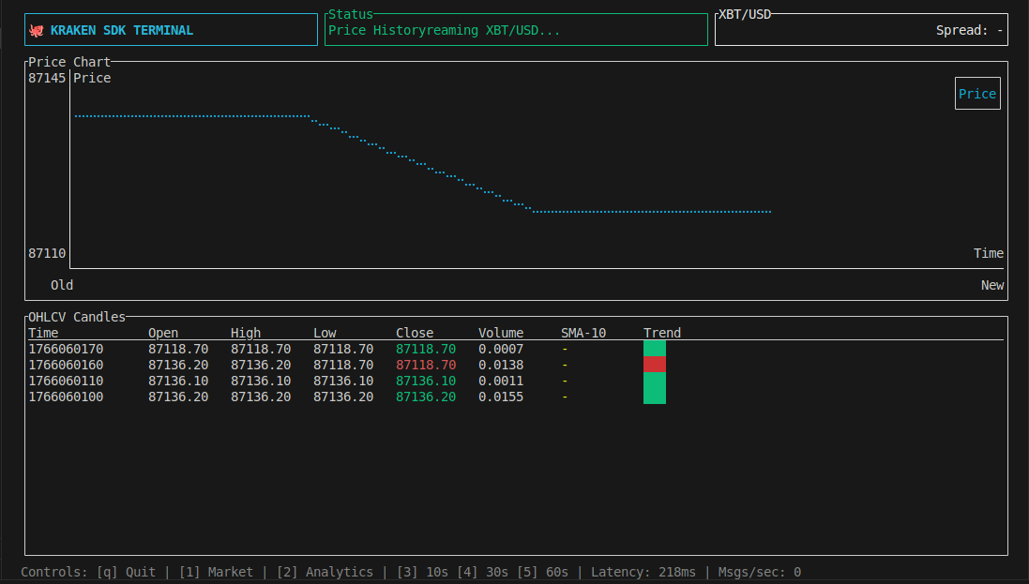Click the Volume value 0.0007
The height and width of the screenshot is (584, 1029).
[x=501, y=349]
